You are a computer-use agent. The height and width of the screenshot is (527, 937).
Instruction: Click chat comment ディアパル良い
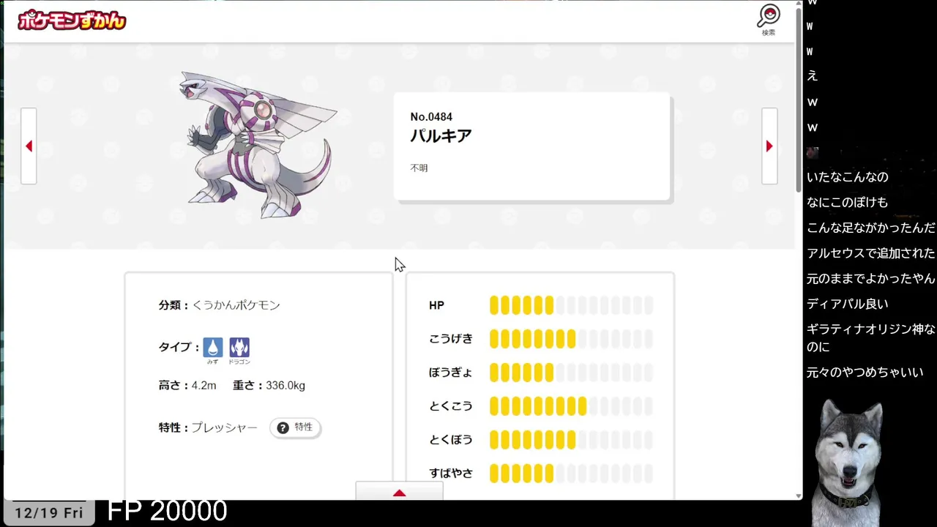coord(847,304)
